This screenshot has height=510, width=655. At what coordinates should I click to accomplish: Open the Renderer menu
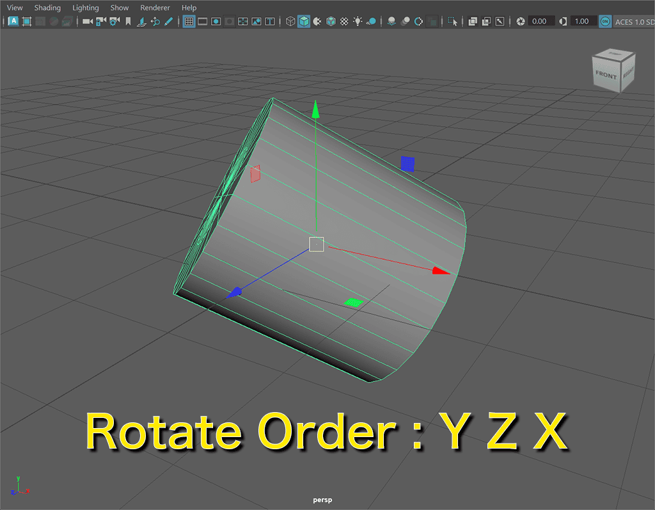pos(155,8)
